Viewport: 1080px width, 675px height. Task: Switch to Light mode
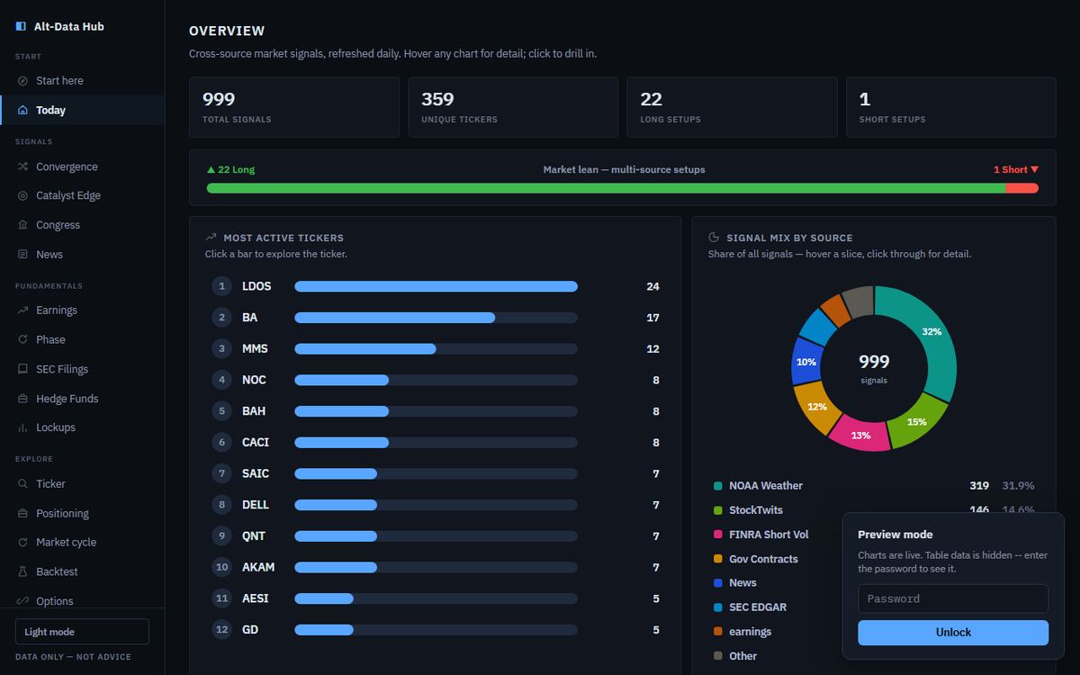tap(82, 632)
